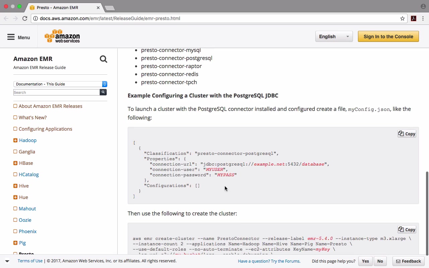Click the sidebar magnifying glass search icon

click(x=103, y=59)
